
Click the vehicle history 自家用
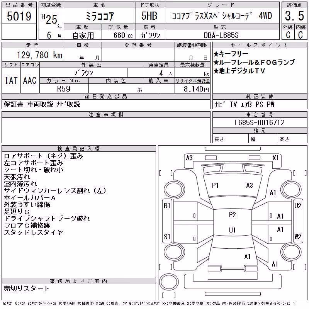pyautogui.click(x=83, y=36)
